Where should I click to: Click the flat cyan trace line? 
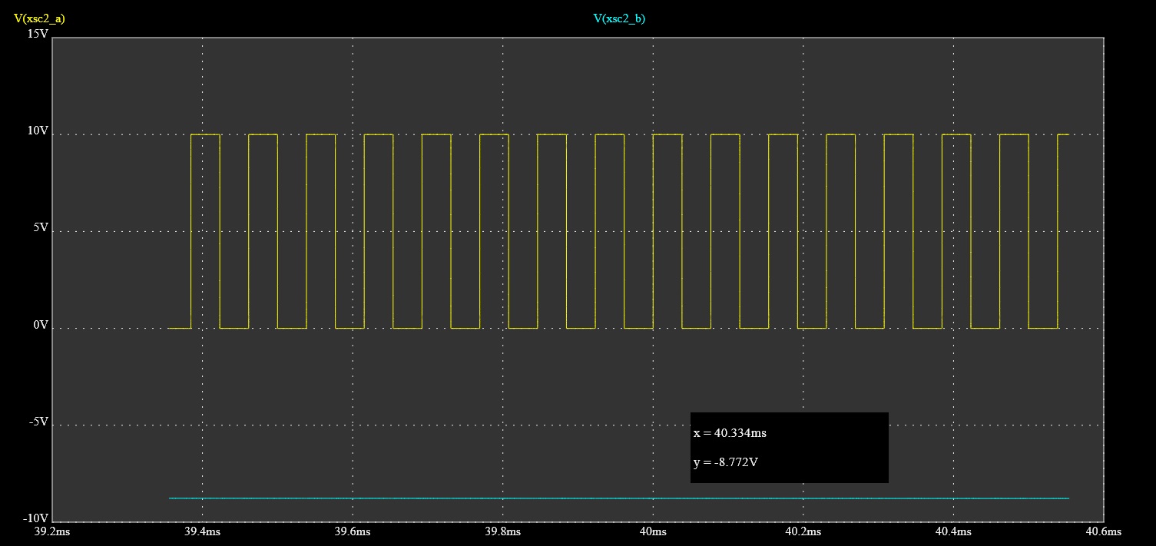tap(538, 498)
